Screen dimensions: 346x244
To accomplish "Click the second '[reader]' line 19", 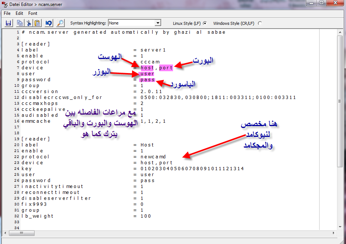I will click(35, 139).
